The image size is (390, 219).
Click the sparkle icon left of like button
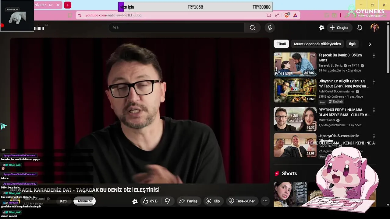click(135, 201)
